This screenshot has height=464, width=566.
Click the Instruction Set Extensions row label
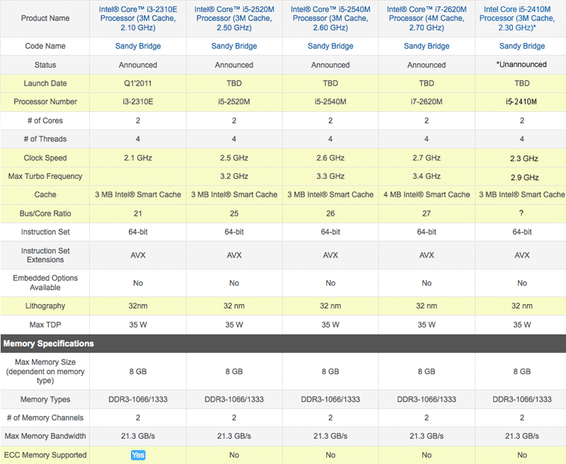click(x=45, y=255)
